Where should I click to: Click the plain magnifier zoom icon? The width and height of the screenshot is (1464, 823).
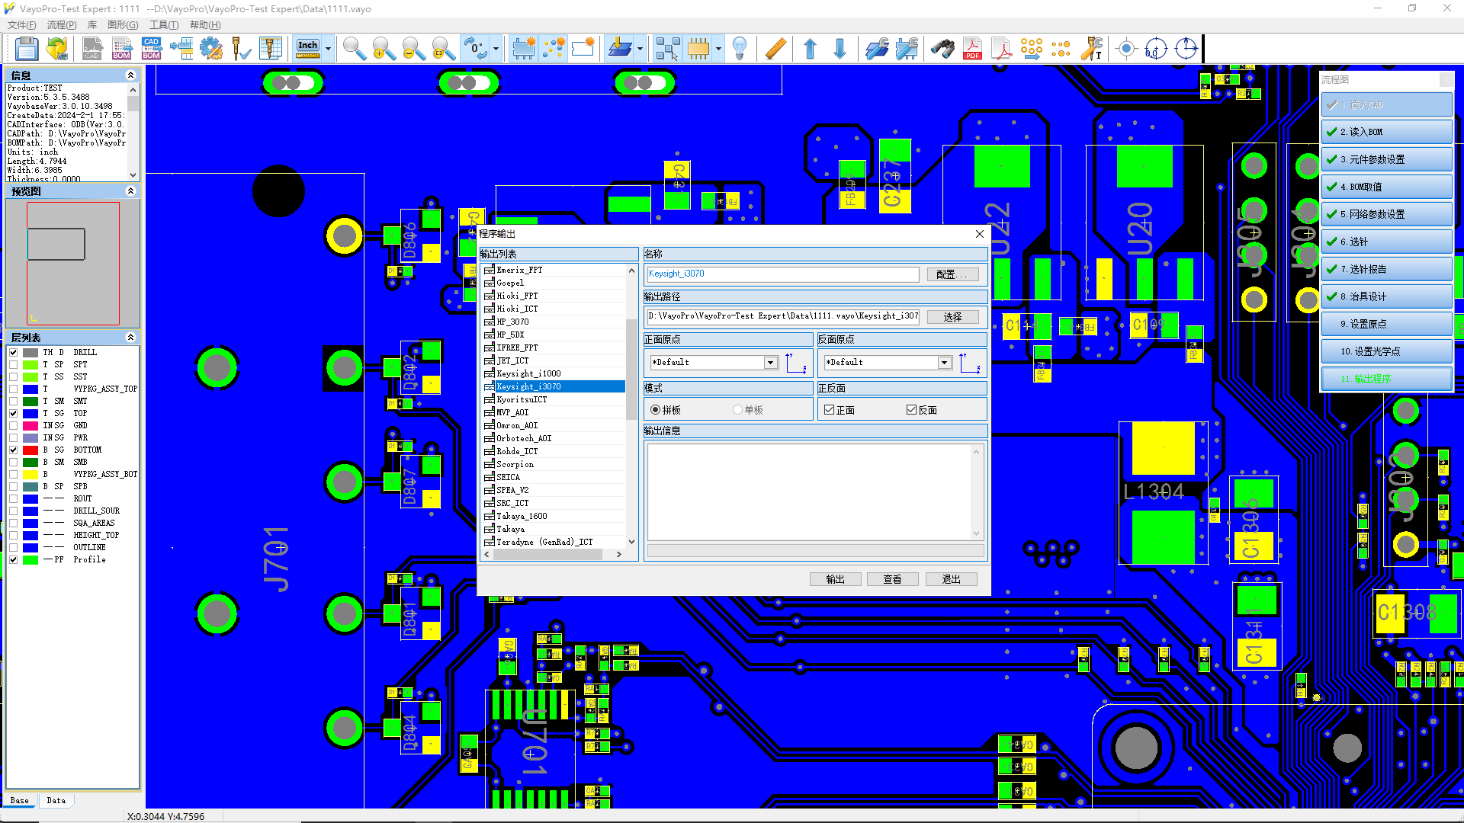click(x=354, y=49)
